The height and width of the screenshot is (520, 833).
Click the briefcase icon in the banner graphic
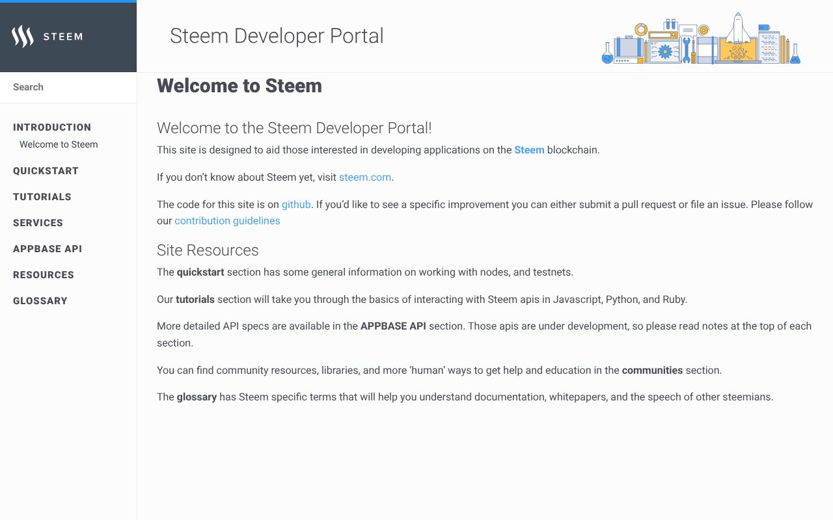tap(627, 47)
